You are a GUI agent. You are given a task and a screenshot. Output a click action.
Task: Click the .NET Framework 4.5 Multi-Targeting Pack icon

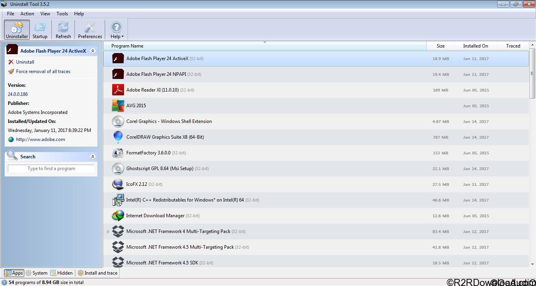click(118, 247)
